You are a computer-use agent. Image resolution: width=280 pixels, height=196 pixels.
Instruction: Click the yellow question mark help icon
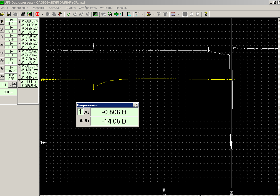pyautogui.click(x=206, y=14)
